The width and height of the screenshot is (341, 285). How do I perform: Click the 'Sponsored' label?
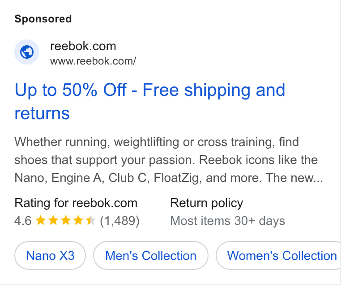click(43, 19)
